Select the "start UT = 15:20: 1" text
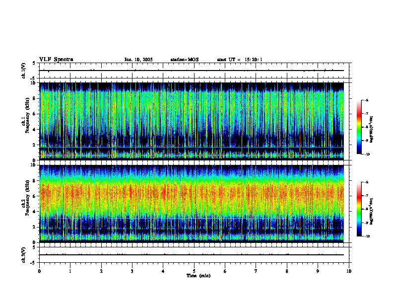Image resolution: width=393 pixels, height=304 pixels. (x=240, y=60)
